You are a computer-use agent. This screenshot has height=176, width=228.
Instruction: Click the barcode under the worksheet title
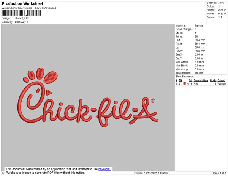[22, 13]
